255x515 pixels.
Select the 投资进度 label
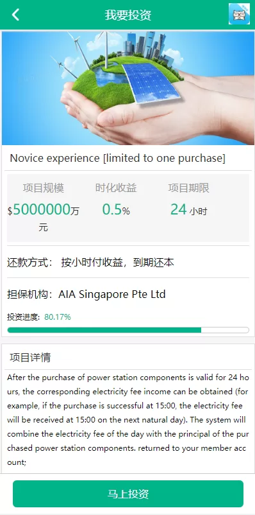[x=23, y=317]
